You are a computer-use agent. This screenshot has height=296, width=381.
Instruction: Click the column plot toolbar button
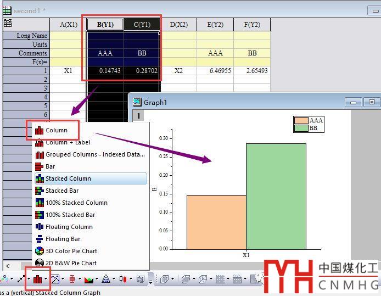[37, 279]
